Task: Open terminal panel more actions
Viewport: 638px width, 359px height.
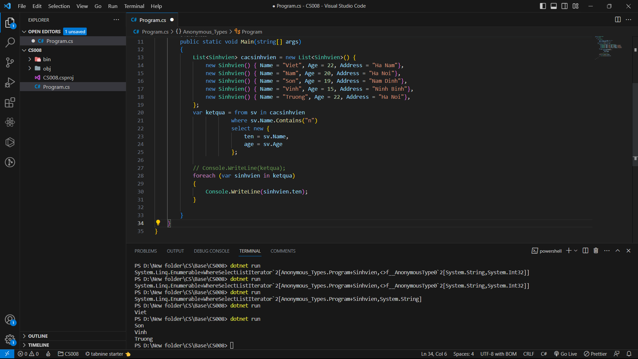Action: 607,251
